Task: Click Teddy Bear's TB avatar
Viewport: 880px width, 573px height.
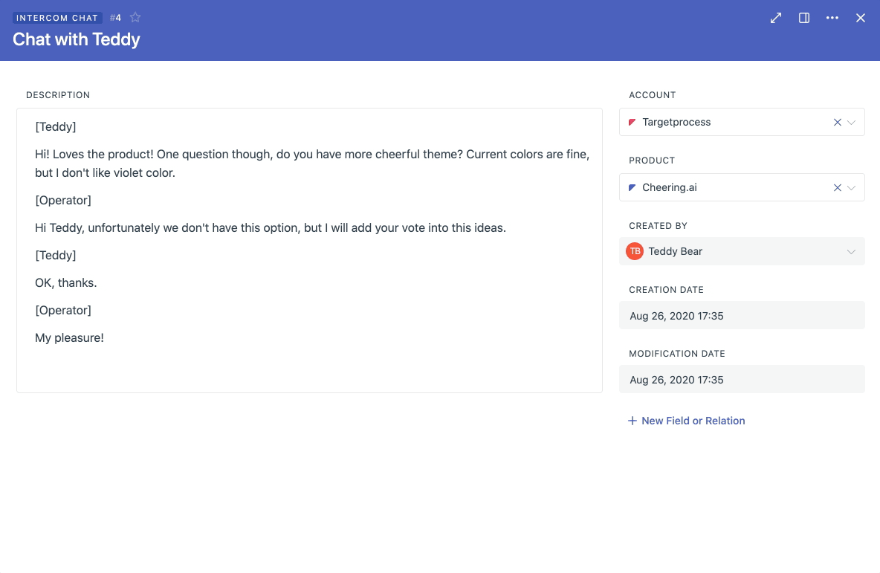Action: [x=635, y=251]
